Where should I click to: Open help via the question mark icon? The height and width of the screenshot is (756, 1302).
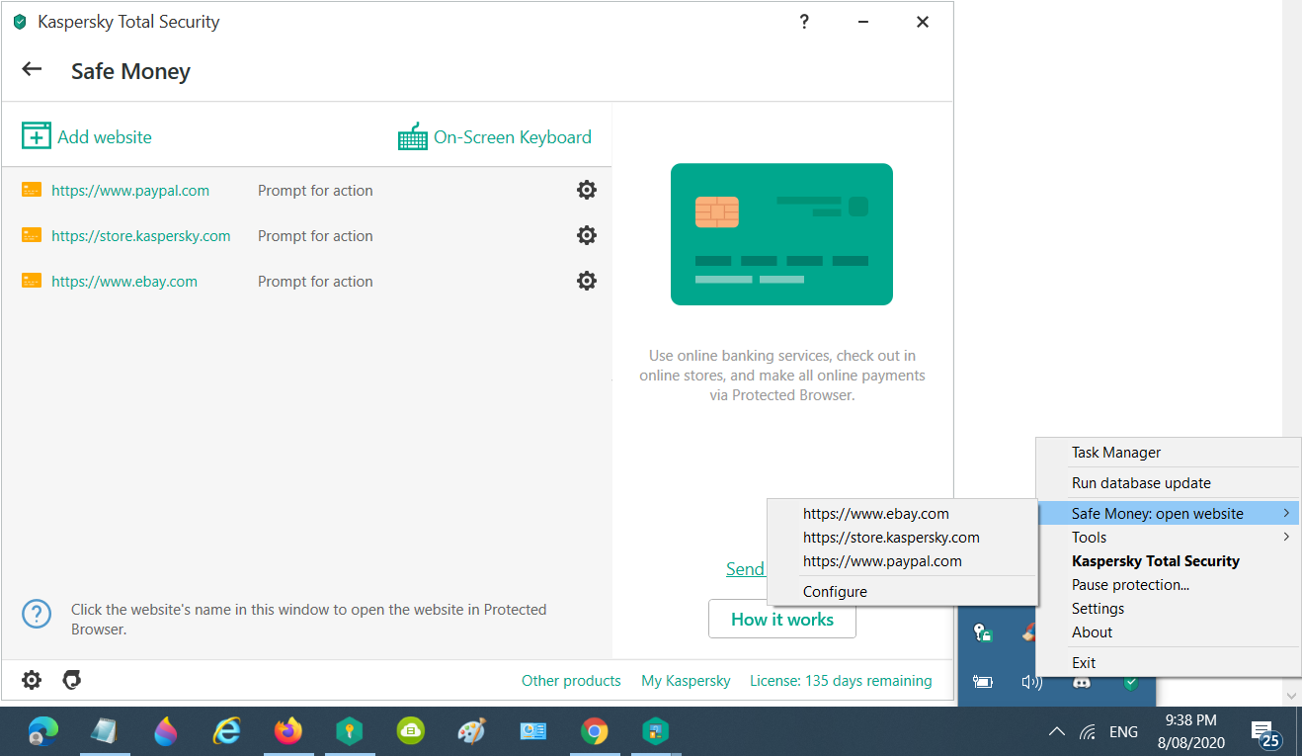(804, 22)
